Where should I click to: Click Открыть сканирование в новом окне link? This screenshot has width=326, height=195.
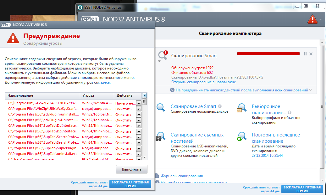(203, 82)
